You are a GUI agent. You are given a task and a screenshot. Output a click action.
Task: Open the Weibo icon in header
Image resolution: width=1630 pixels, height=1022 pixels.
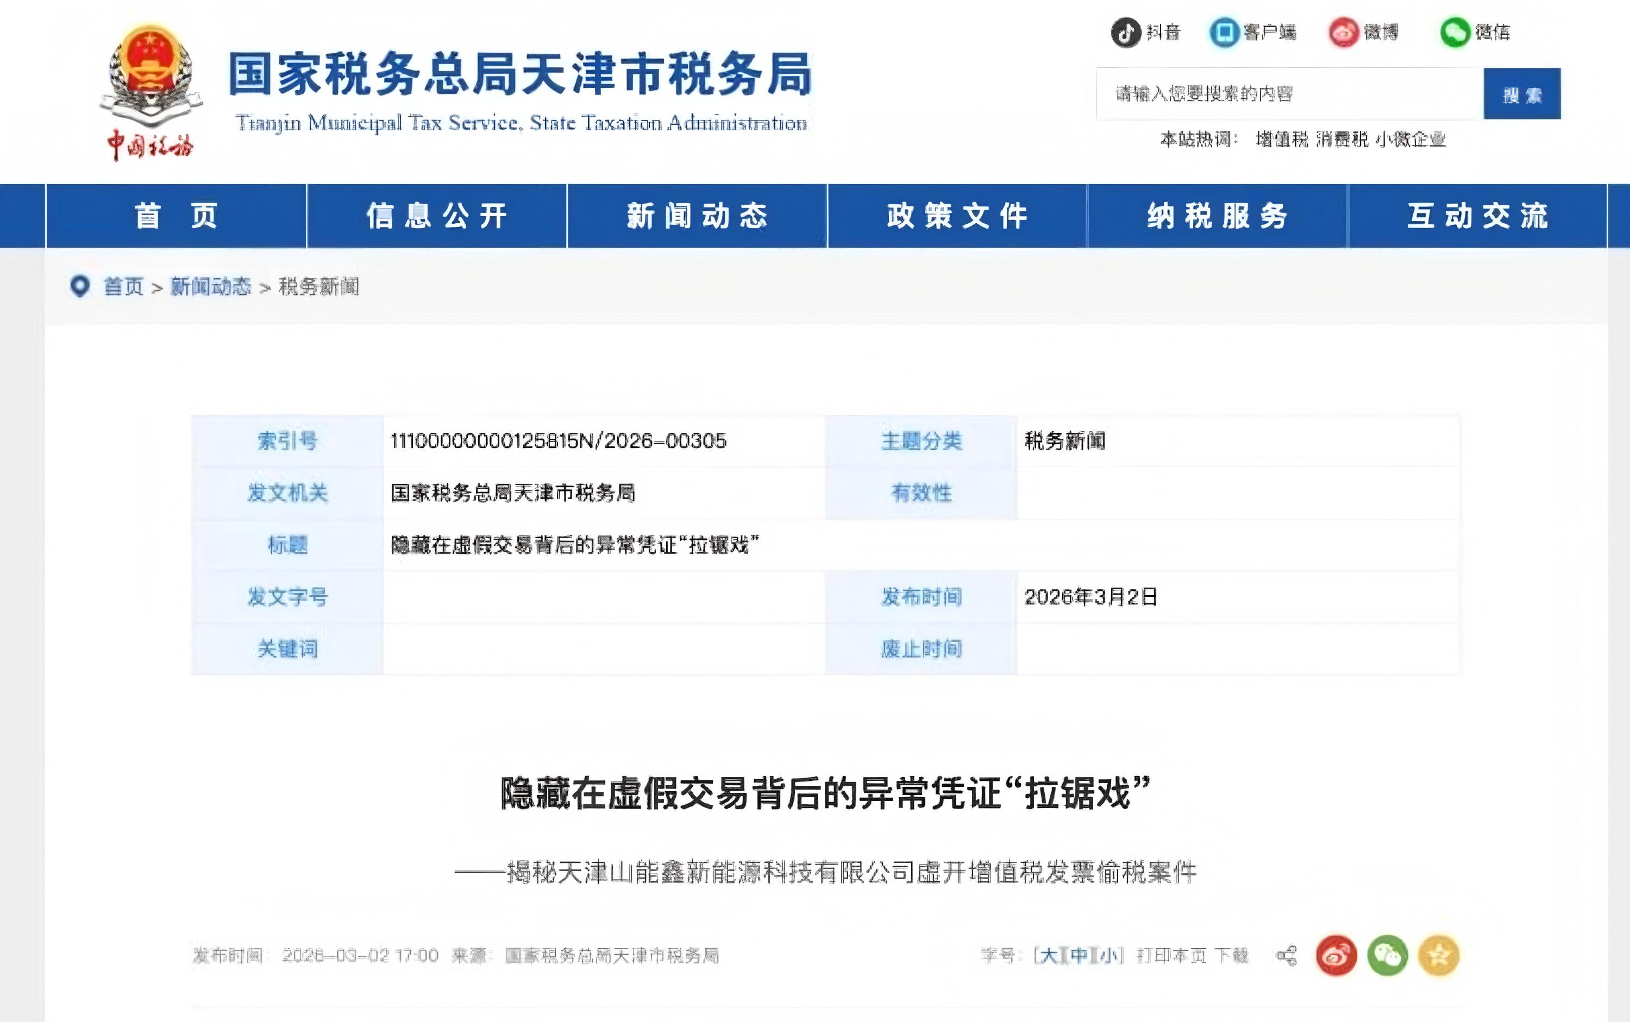point(1344,32)
